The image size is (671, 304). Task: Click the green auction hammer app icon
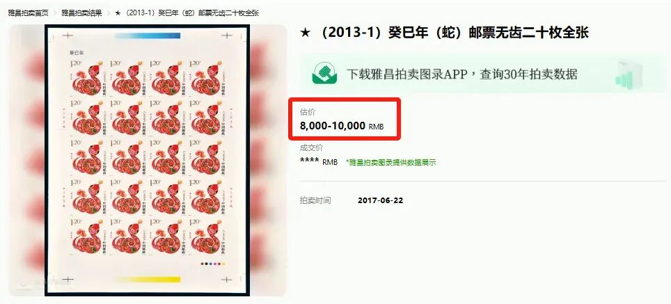tap(324, 74)
